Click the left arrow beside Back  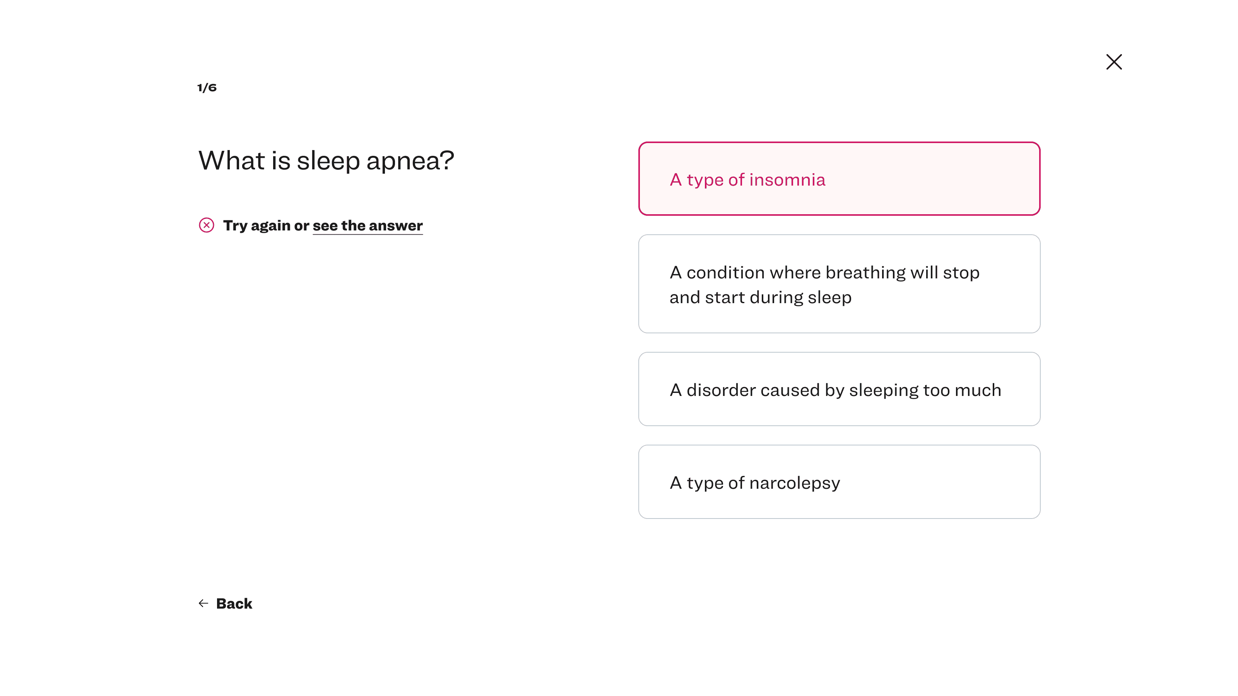pos(203,603)
